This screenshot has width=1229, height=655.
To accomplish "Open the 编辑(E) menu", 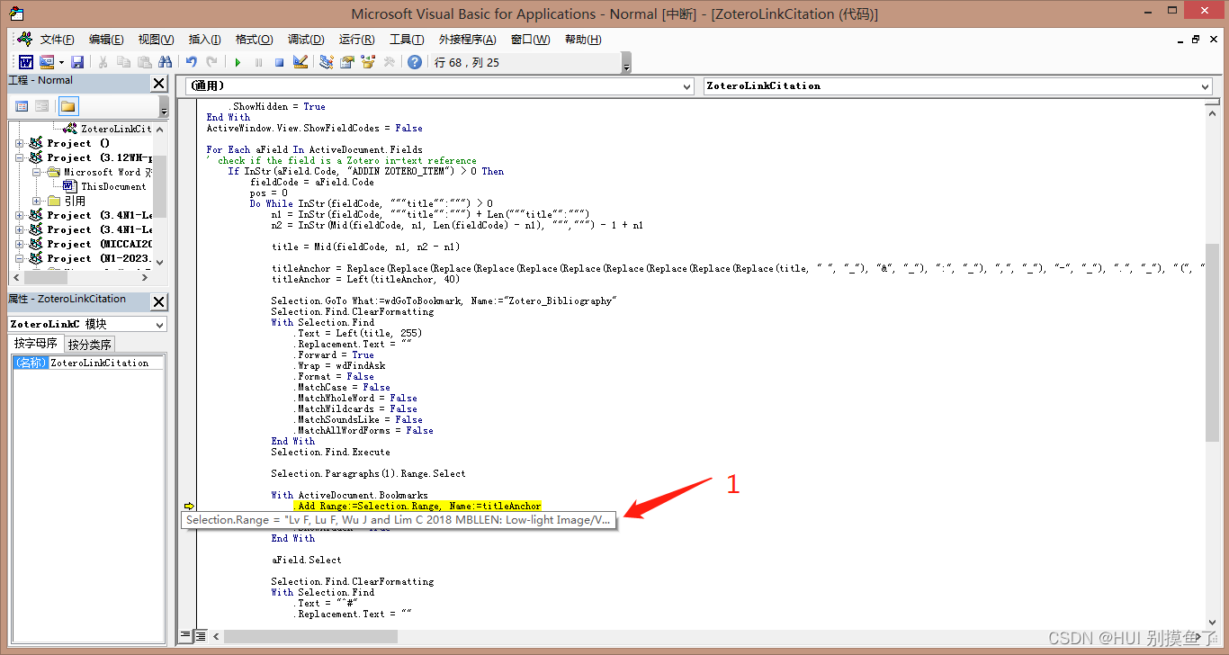I will pyautogui.click(x=106, y=40).
